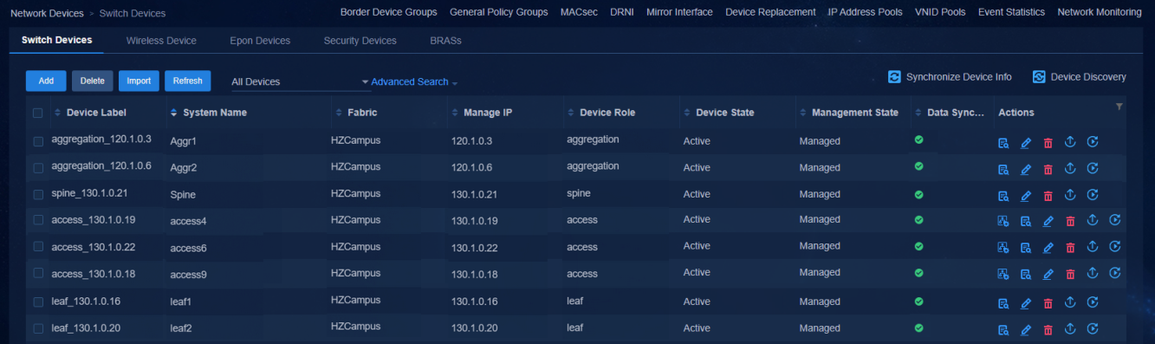
Task: Click the red delete icon for Spine
Action: (1048, 196)
